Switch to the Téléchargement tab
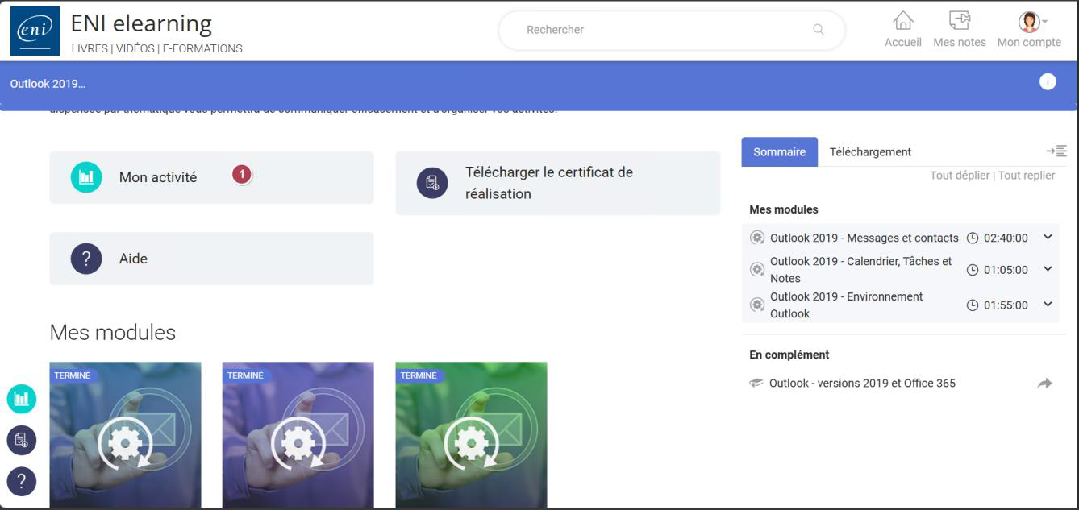The image size is (1079, 510). 870,151
